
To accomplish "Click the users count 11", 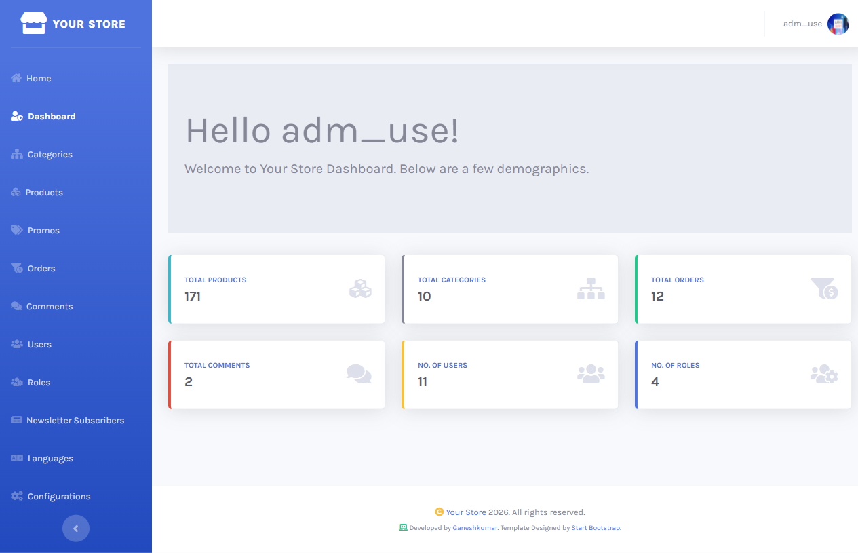I will pos(423,381).
